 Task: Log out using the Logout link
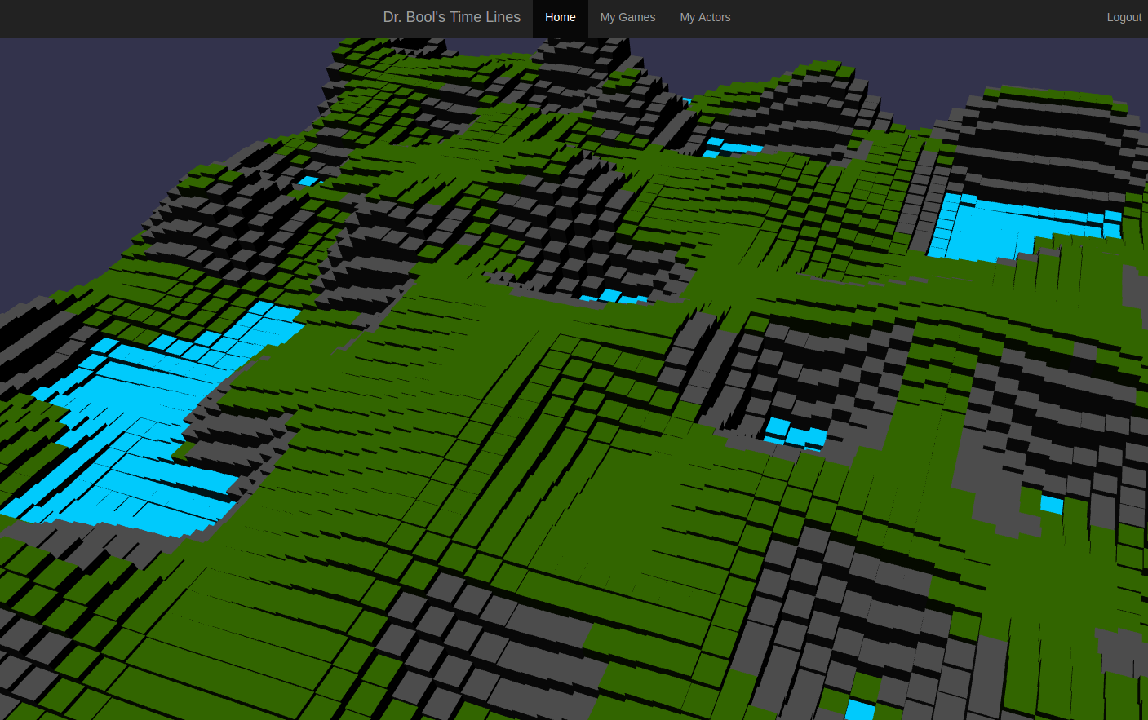tap(1124, 18)
